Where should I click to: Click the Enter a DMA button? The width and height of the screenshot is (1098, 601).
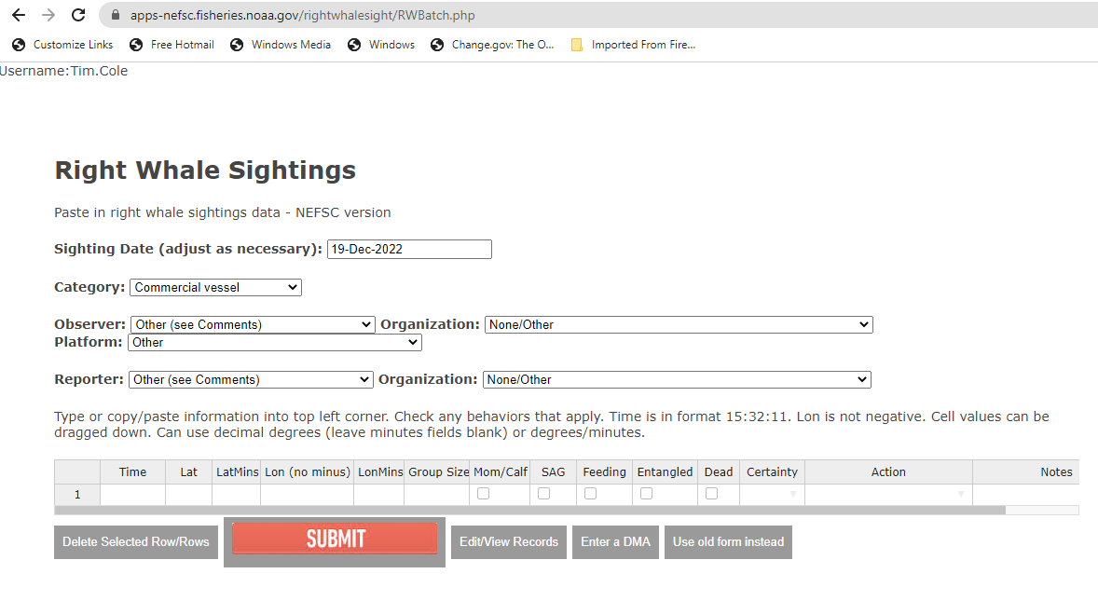click(x=615, y=542)
